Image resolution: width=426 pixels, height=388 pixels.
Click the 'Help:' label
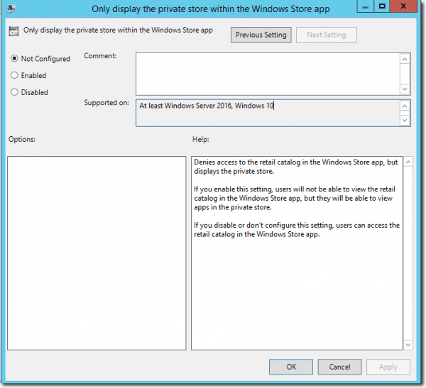point(201,139)
